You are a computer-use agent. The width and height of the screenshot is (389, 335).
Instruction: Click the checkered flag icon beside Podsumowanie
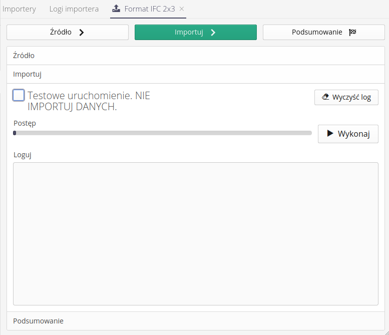352,32
